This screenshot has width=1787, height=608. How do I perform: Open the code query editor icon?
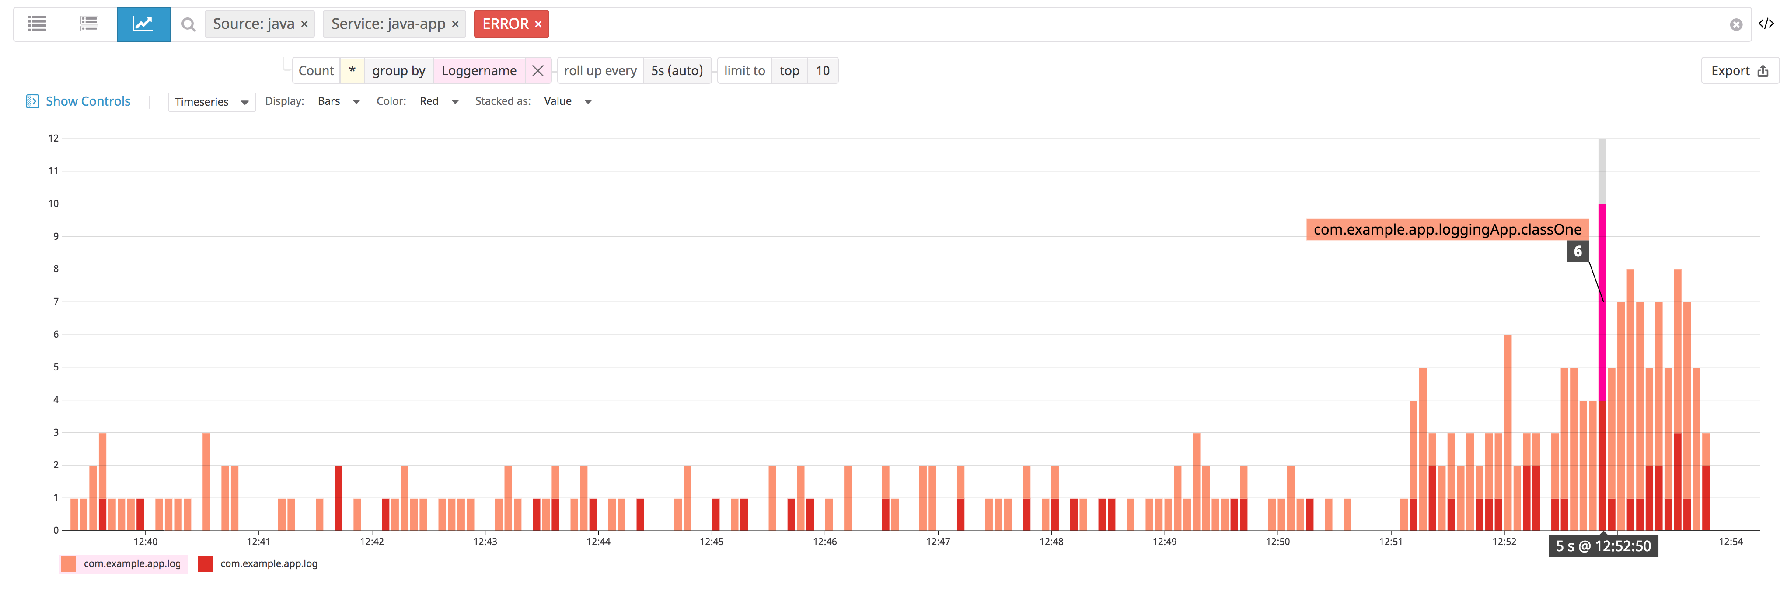coord(1766,24)
